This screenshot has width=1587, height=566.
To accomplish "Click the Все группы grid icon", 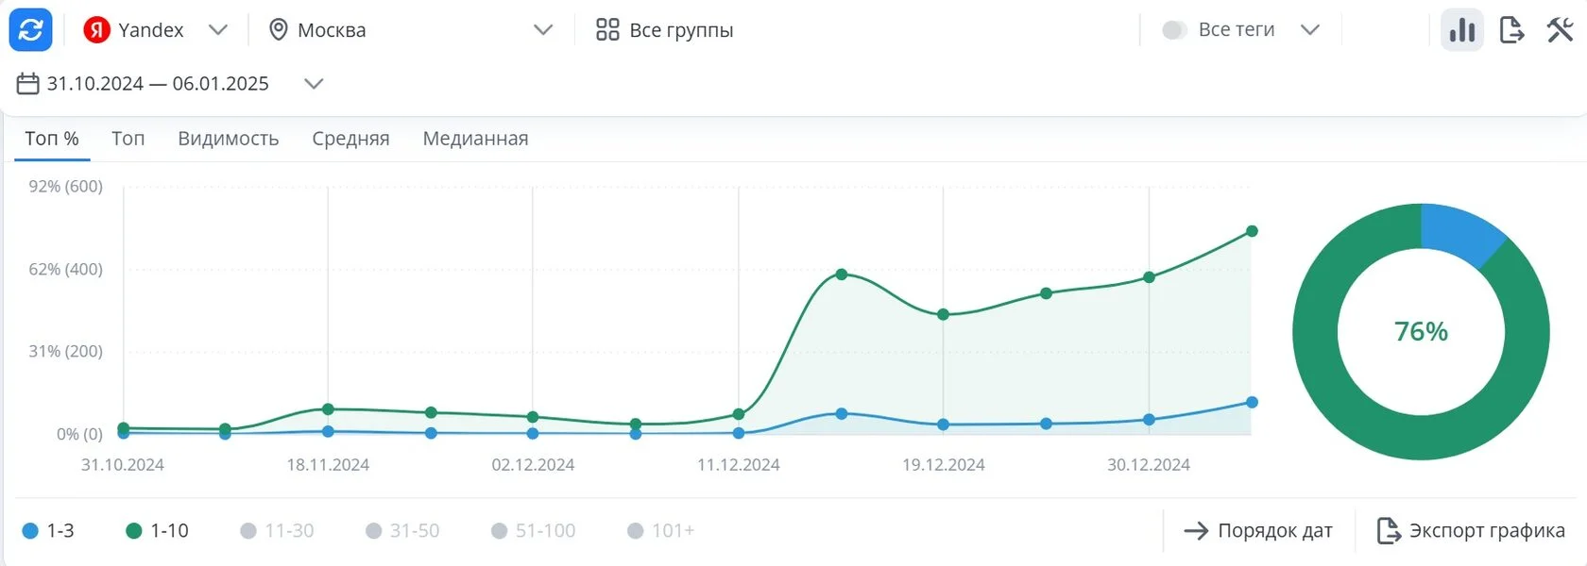I will pos(607,30).
